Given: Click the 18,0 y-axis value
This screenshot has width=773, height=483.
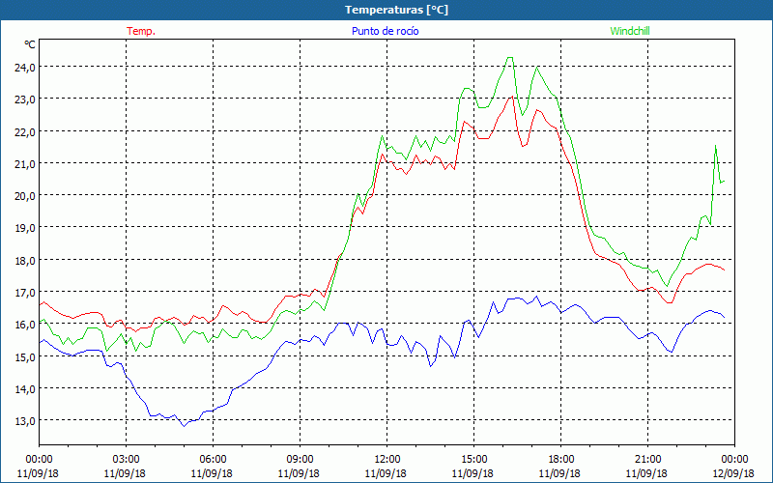Looking at the screenshot, I should [25, 260].
